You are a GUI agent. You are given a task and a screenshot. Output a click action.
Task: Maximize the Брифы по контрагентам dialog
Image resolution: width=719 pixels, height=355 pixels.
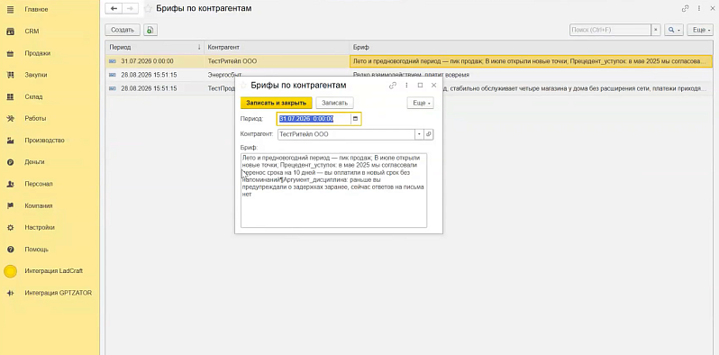point(420,86)
